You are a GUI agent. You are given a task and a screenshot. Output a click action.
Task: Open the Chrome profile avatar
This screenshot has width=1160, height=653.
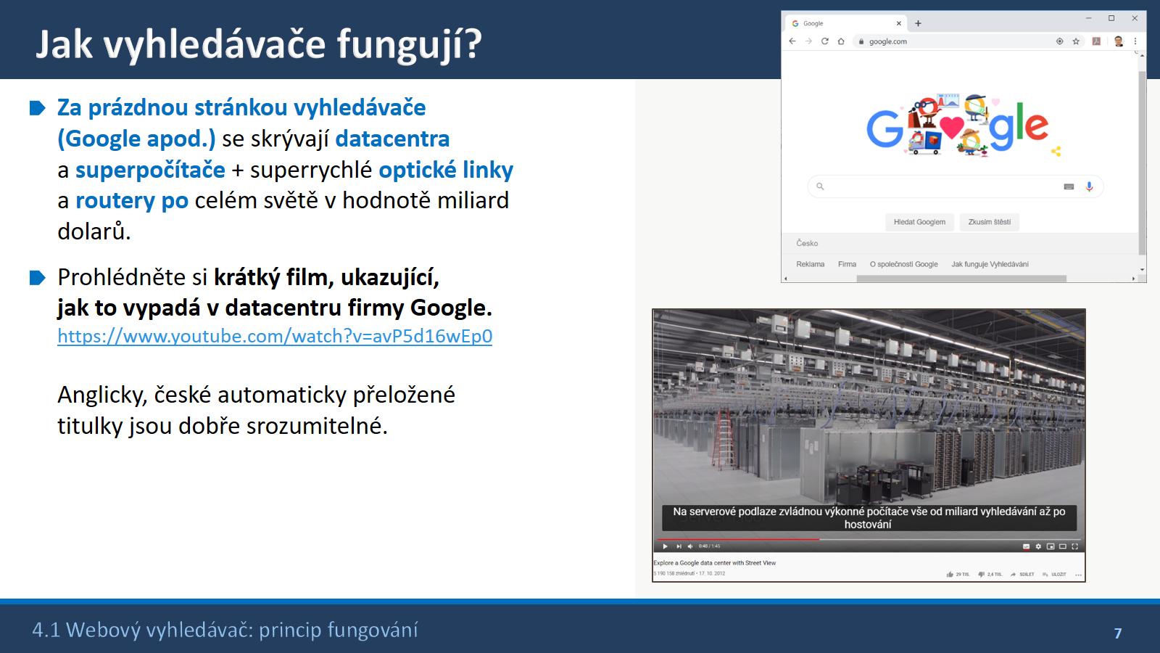click(x=1119, y=41)
